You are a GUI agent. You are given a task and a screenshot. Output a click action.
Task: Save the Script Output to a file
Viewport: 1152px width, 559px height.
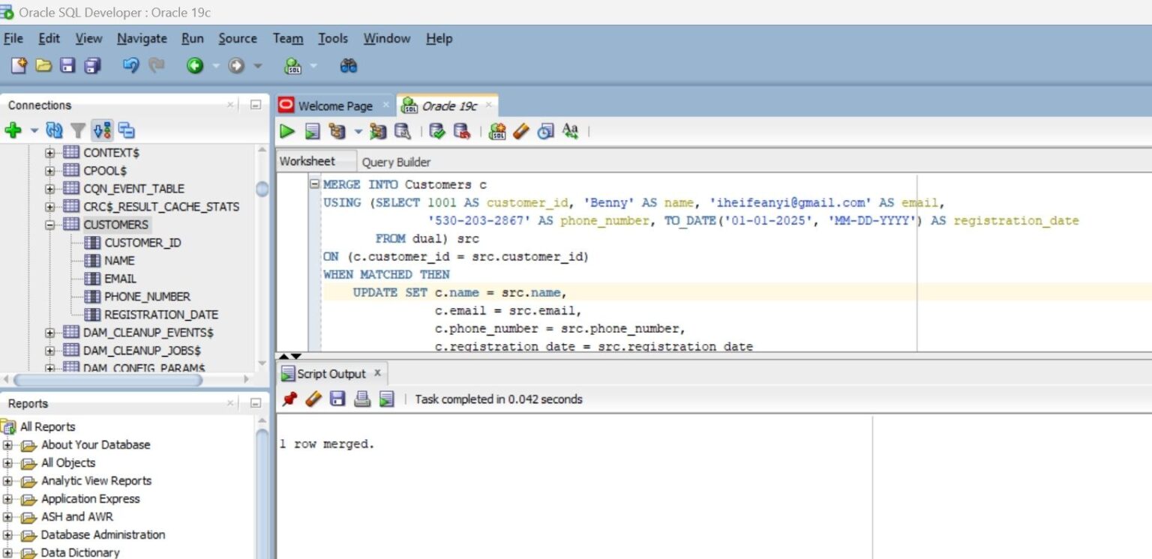pyautogui.click(x=337, y=399)
